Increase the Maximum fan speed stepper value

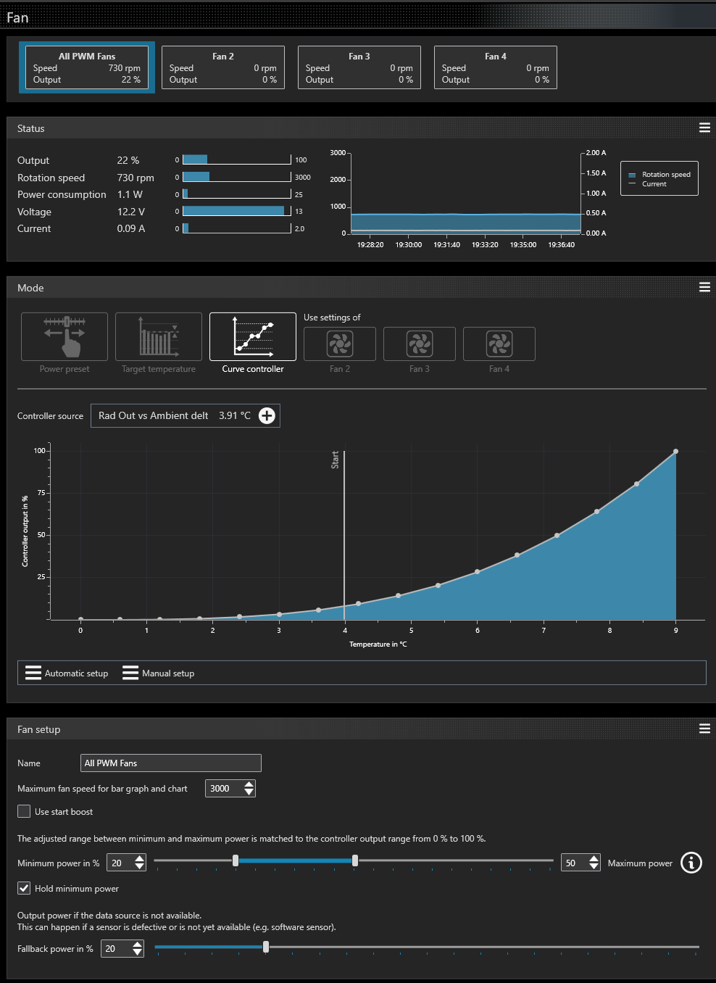coord(249,784)
